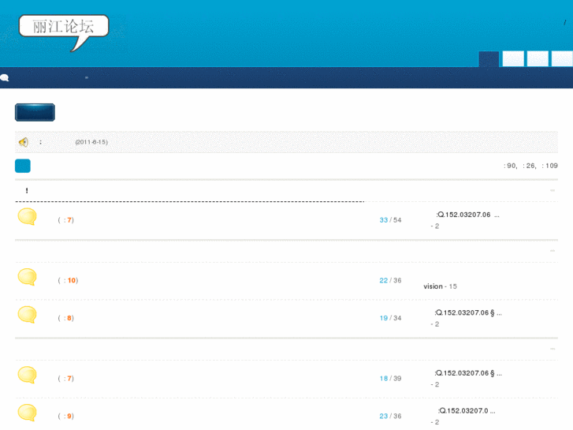Click the orange '7' in the 33 / 54 row
This screenshot has width=573, height=430.
click(69, 220)
